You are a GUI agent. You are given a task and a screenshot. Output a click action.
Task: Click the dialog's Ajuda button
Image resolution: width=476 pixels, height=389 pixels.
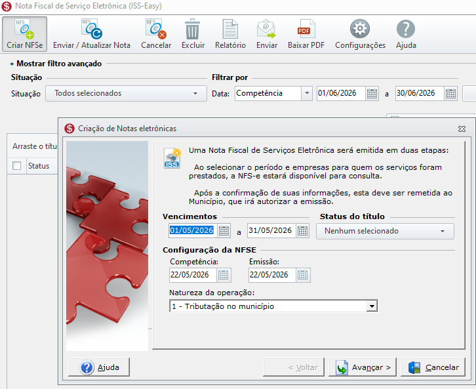(99, 367)
